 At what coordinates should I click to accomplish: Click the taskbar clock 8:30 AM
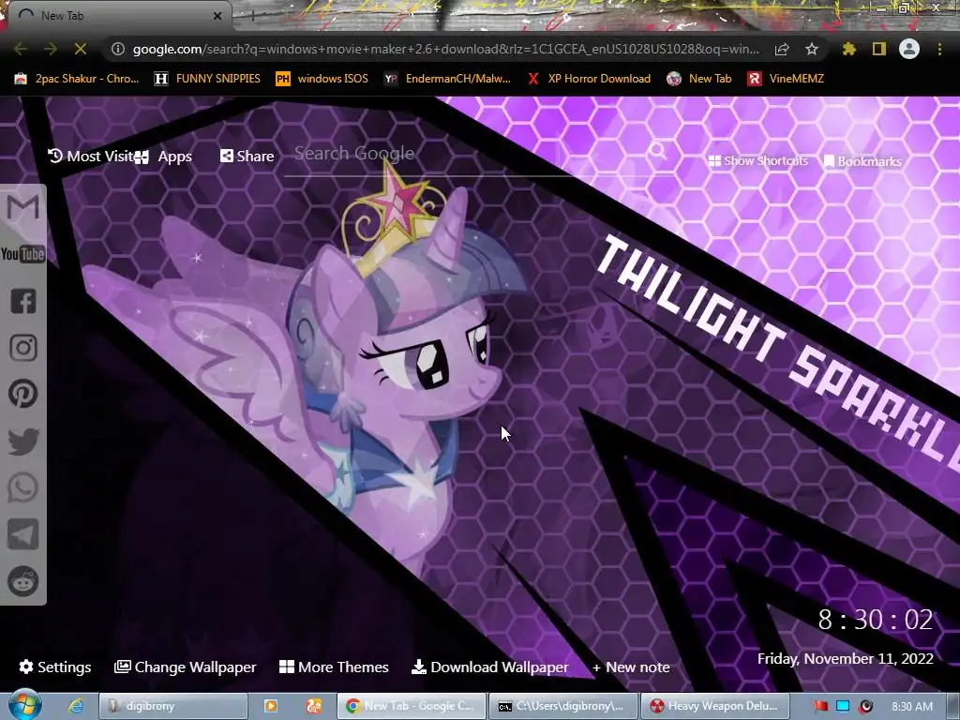(912, 707)
